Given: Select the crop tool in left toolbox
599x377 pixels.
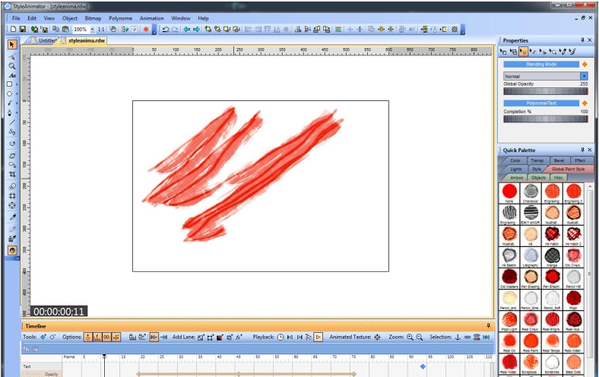Looking at the screenshot, I should pos(12,174).
